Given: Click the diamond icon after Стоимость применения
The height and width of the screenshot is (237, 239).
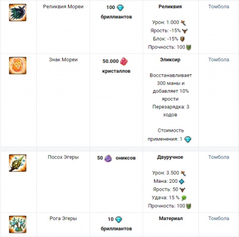Looking at the screenshot, I should 188,140.
